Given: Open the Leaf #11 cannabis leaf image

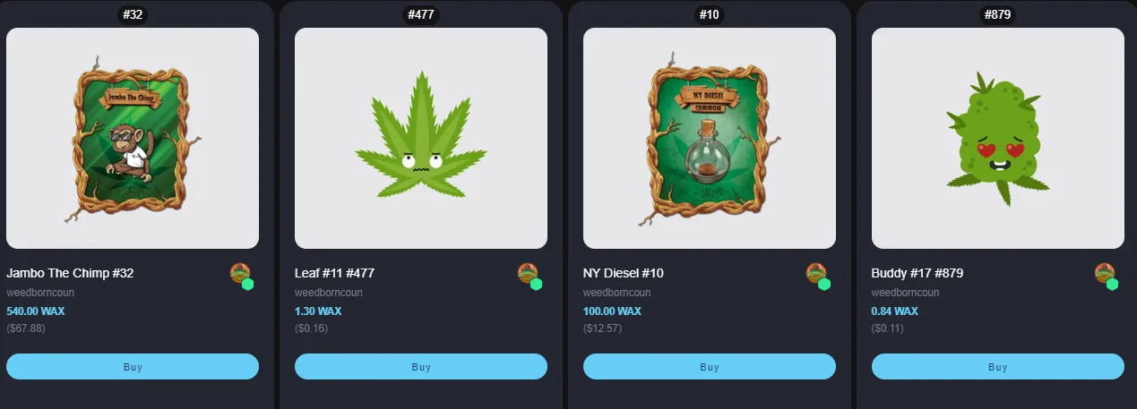Looking at the screenshot, I should (x=421, y=138).
